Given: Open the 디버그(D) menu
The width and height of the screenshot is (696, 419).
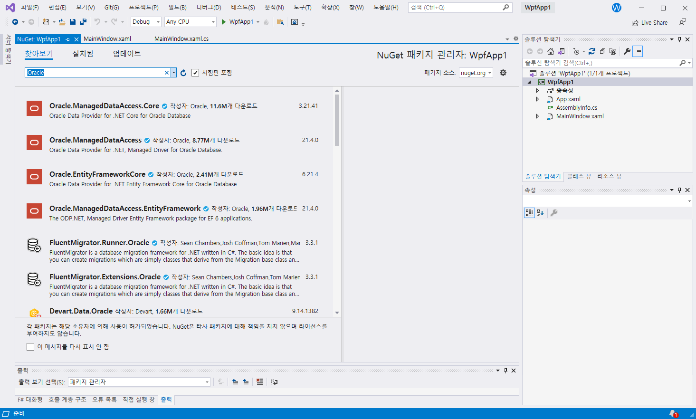Looking at the screenshot, I should pos(209,8).
